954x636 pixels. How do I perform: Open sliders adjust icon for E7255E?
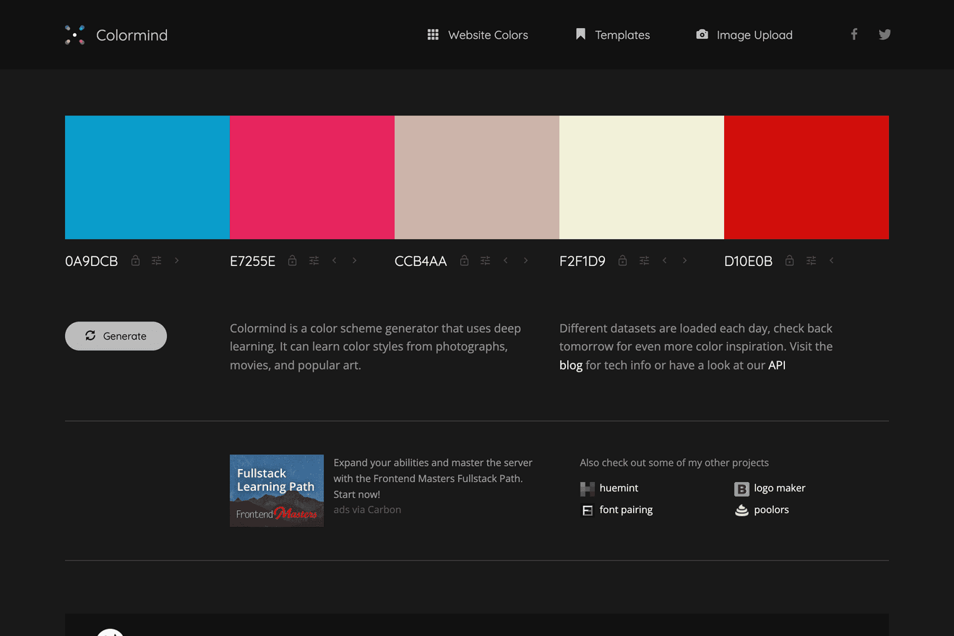(314, 261)
